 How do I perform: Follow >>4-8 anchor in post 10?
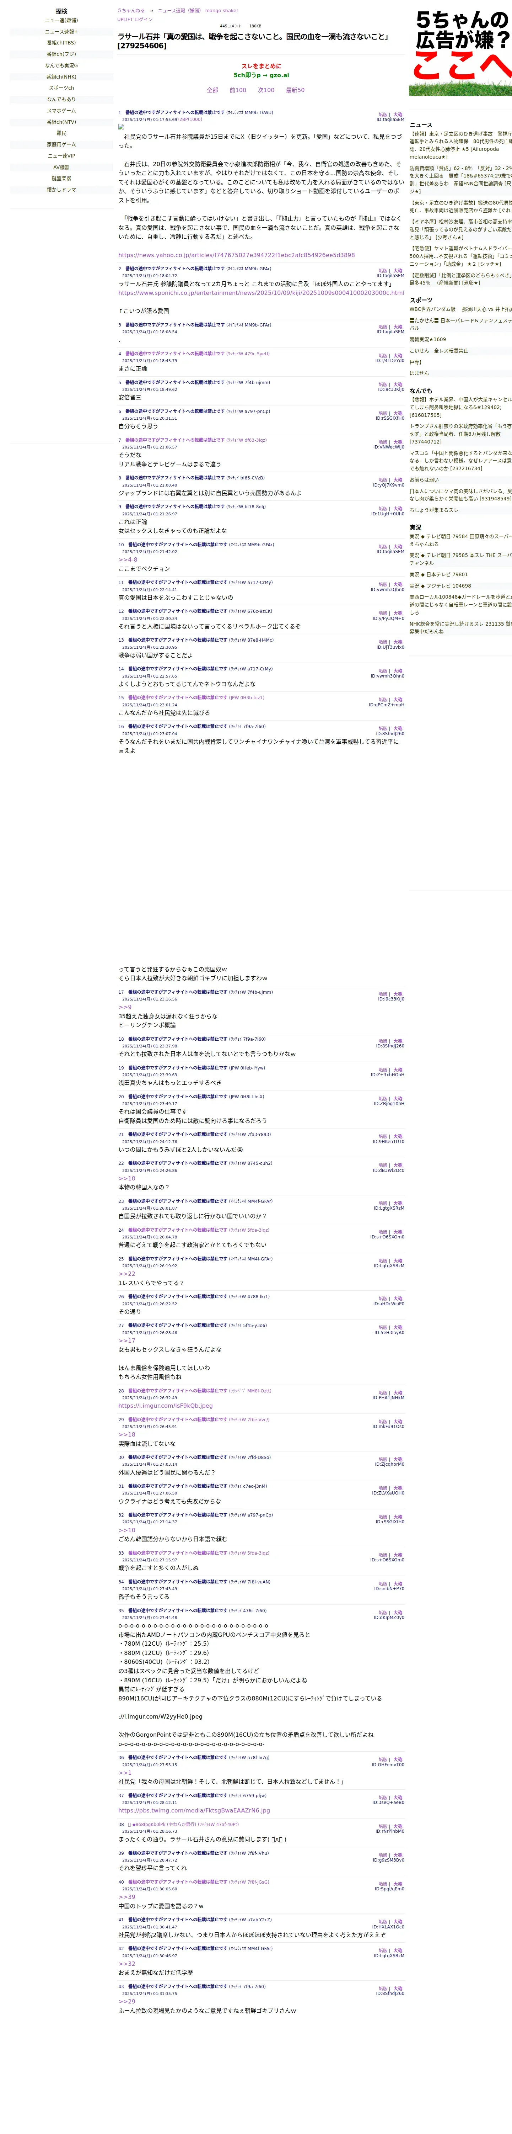(128, 560)
